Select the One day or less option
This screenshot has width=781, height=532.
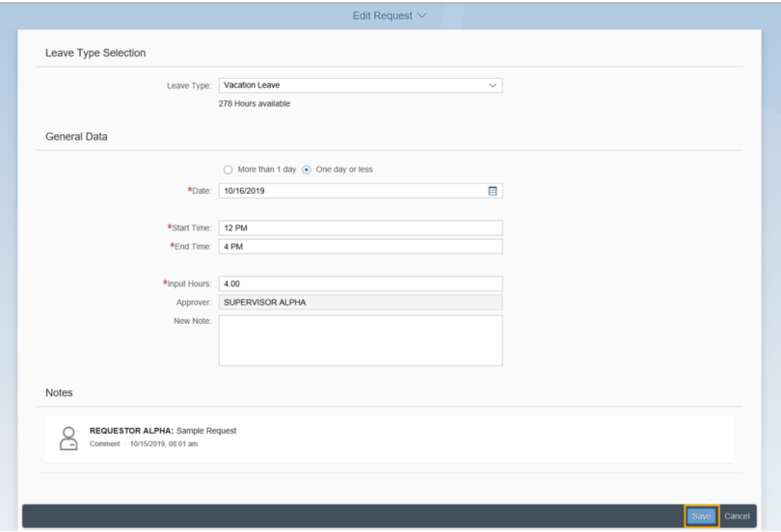pos(307,170)
